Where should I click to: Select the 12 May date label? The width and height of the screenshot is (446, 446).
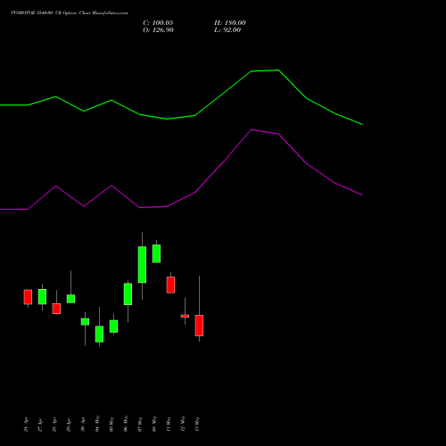(x=183, y=424)
